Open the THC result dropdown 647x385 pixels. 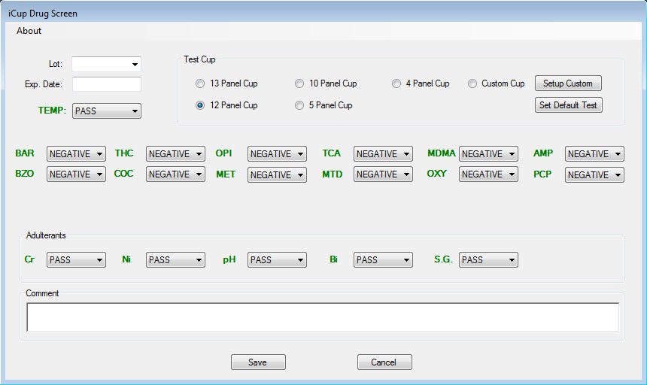[x=175, y=153]
